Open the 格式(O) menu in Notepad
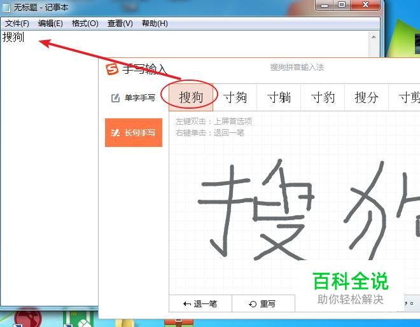The height and width of the screenshot is (327, 420). click(x=85, y=24)
